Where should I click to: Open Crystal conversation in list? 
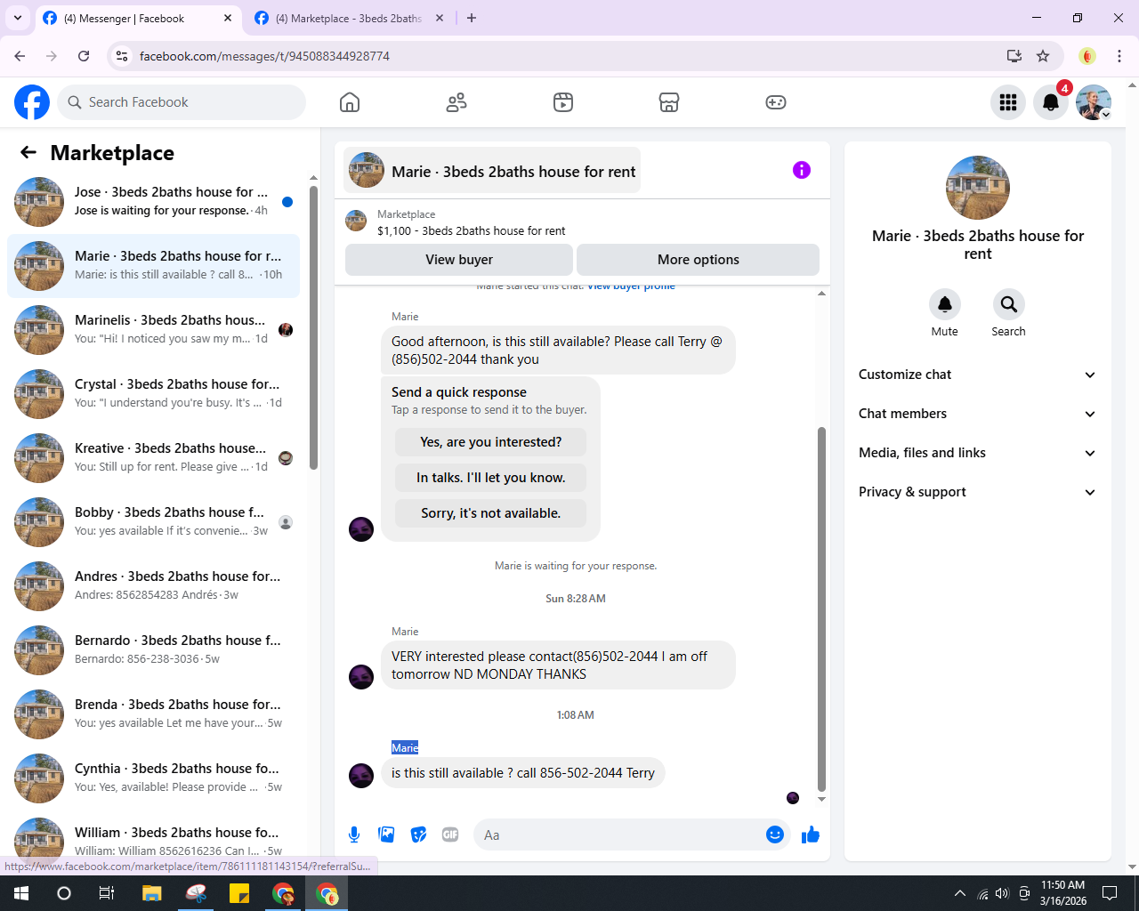coord(153,394)
